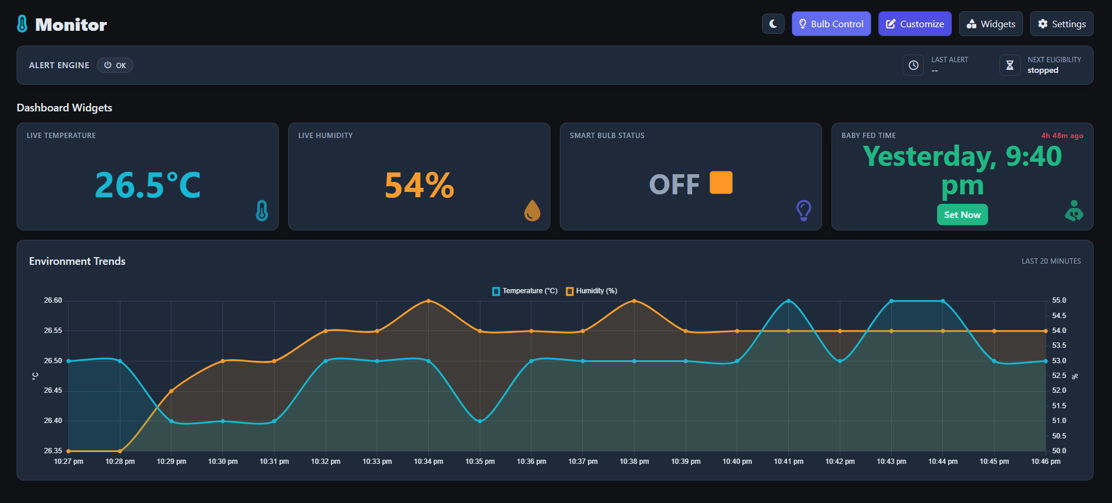Open Bulb Control
The image size is (1112, 503).
click(x=831, y=24)
